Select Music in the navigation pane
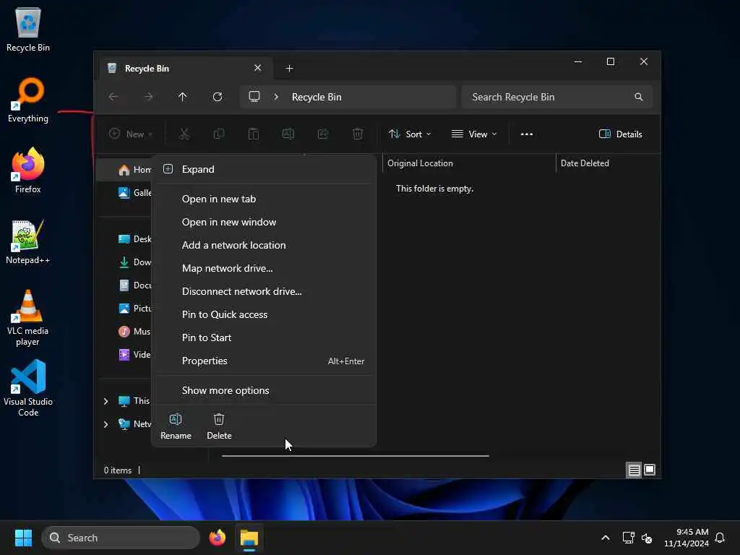This screenshot has height=555, width=740. (x=124, y=331)
